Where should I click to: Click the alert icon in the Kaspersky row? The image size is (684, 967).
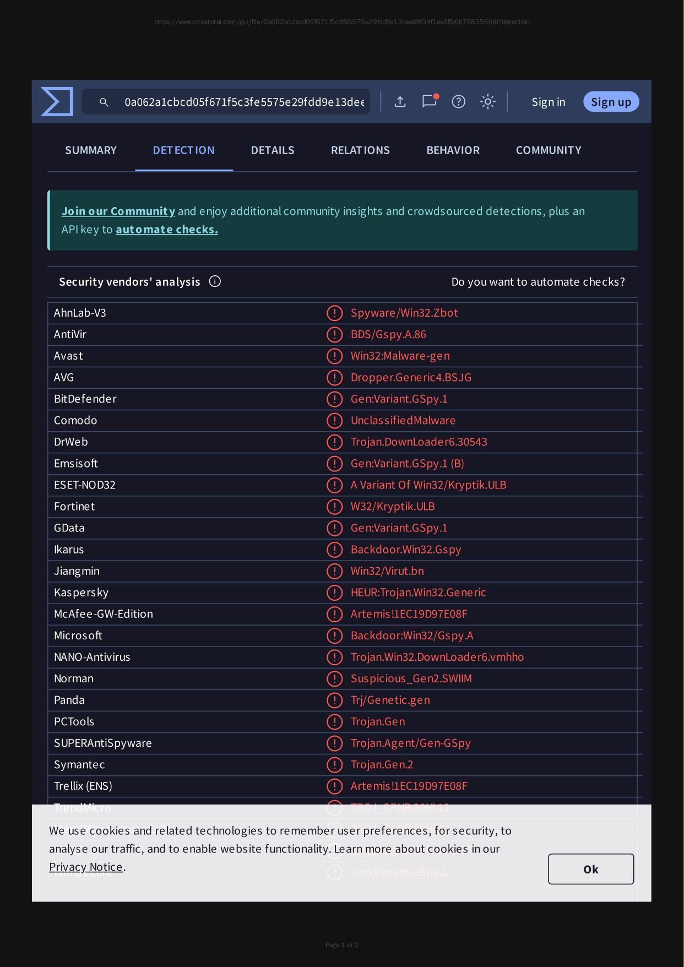pyautogui.click(x=334, y=593)
